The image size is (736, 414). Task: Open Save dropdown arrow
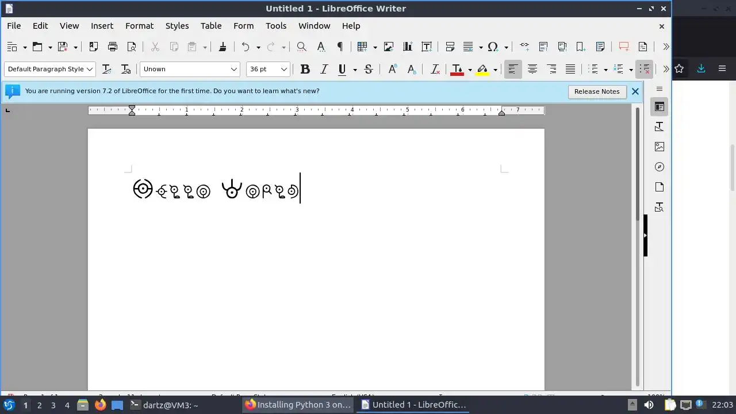[75, 47]
